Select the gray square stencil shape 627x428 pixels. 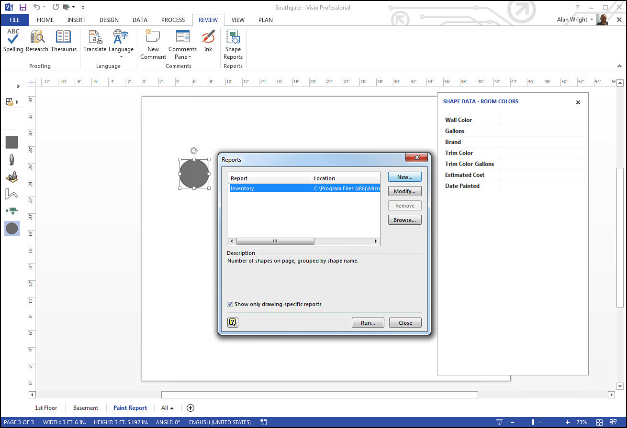coord(12,142)
